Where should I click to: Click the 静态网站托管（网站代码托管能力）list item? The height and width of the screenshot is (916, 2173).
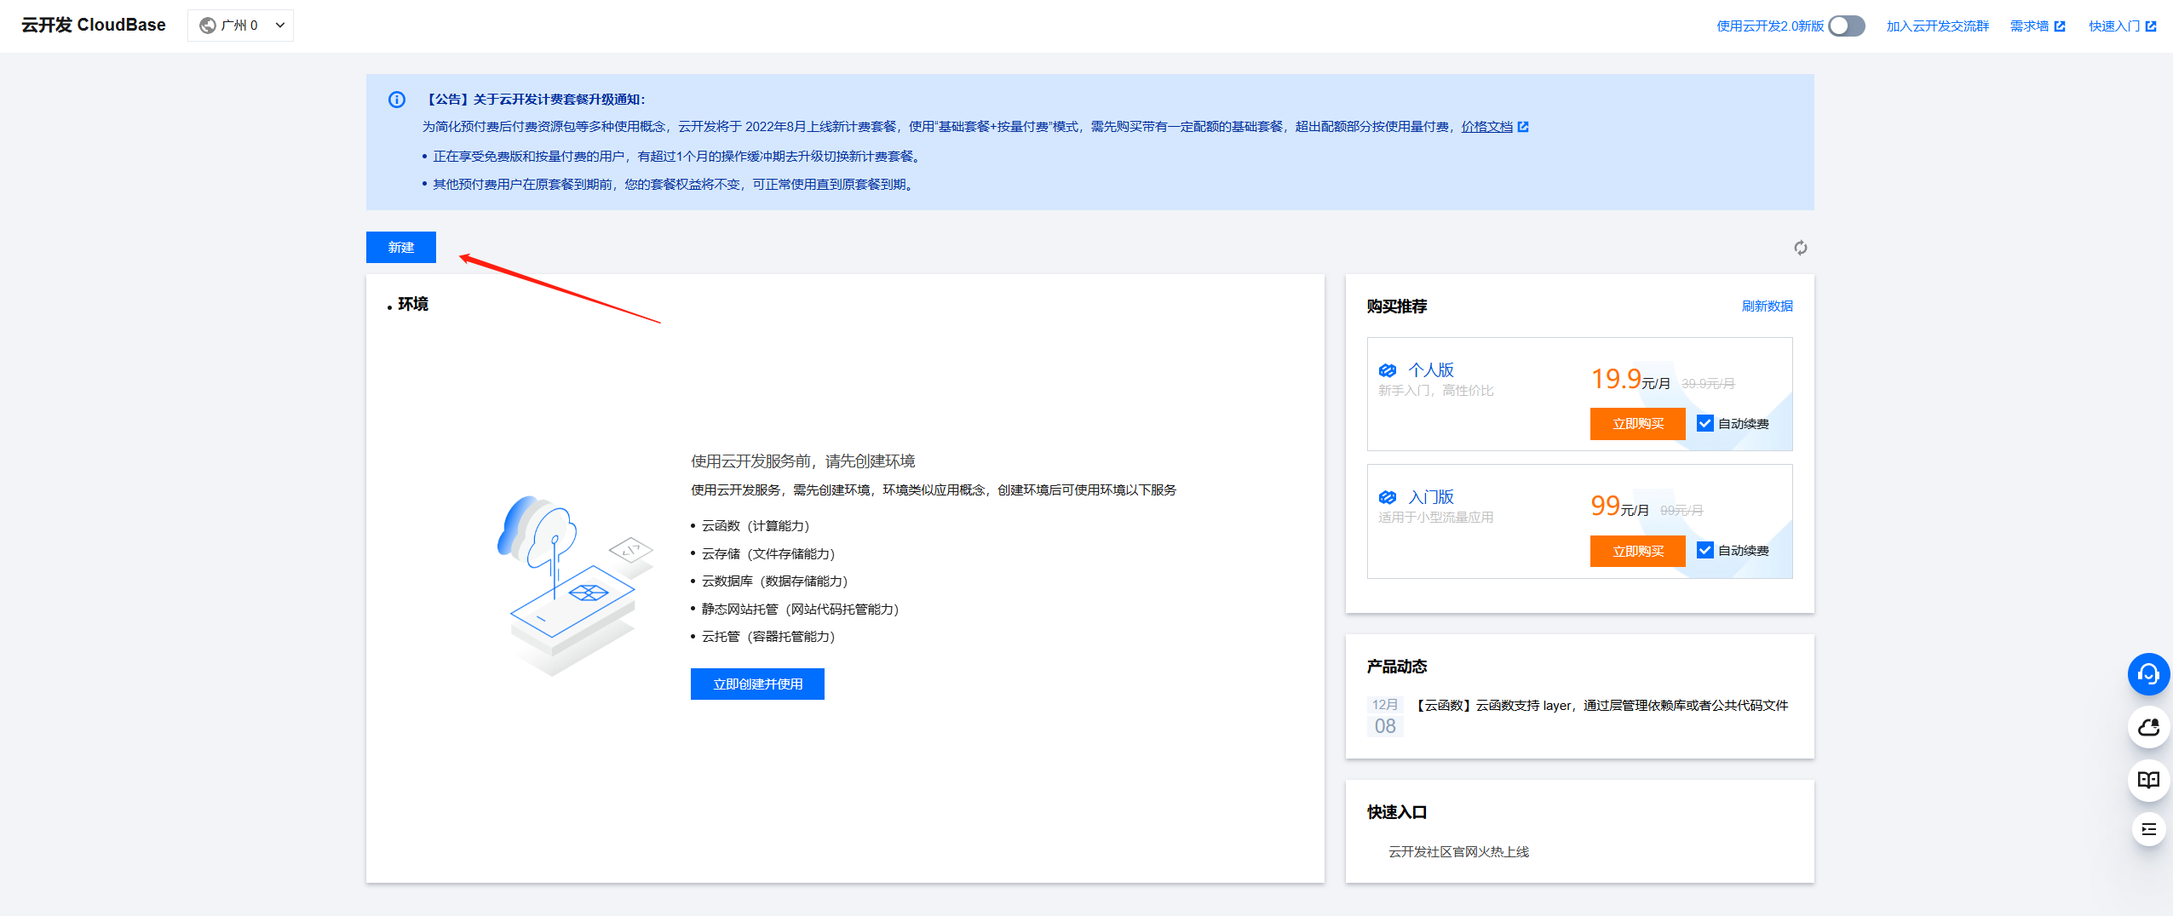800,610
